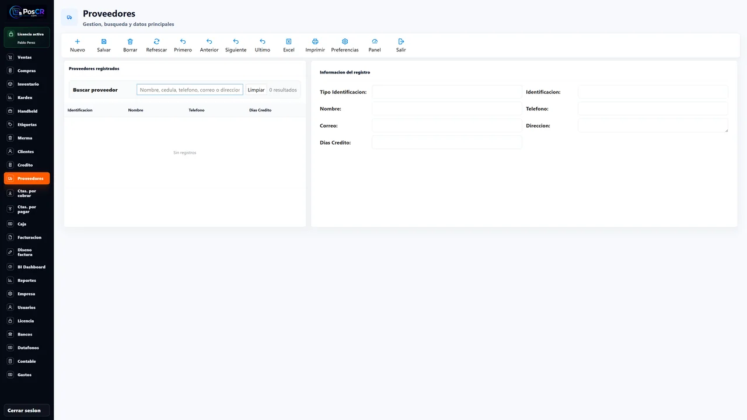The width and height of the screenshot is (747, 420).
Task: Click the Clientes sidebar icon
Action: click(x=11, y=152)
